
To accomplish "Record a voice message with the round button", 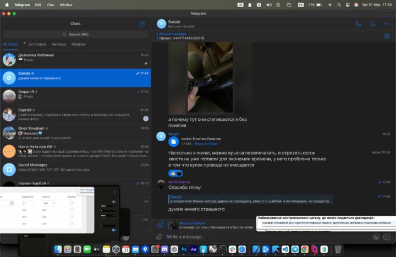I will pyautogui.click(x=387, y=237).
